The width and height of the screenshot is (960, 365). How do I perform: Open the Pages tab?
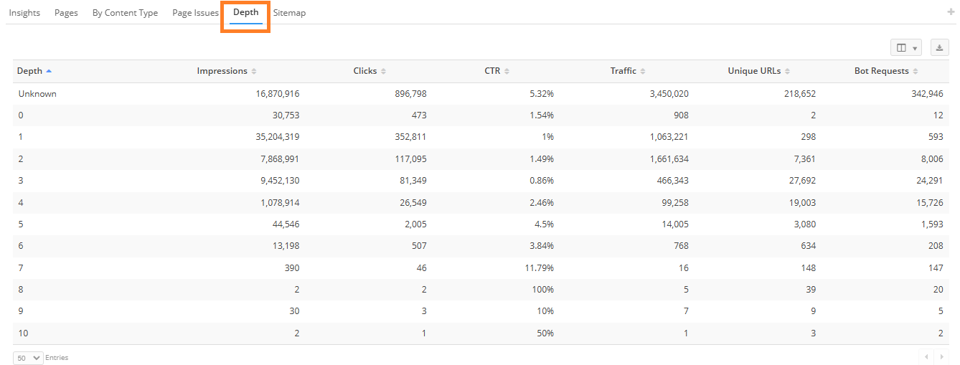tap(66, 13)
